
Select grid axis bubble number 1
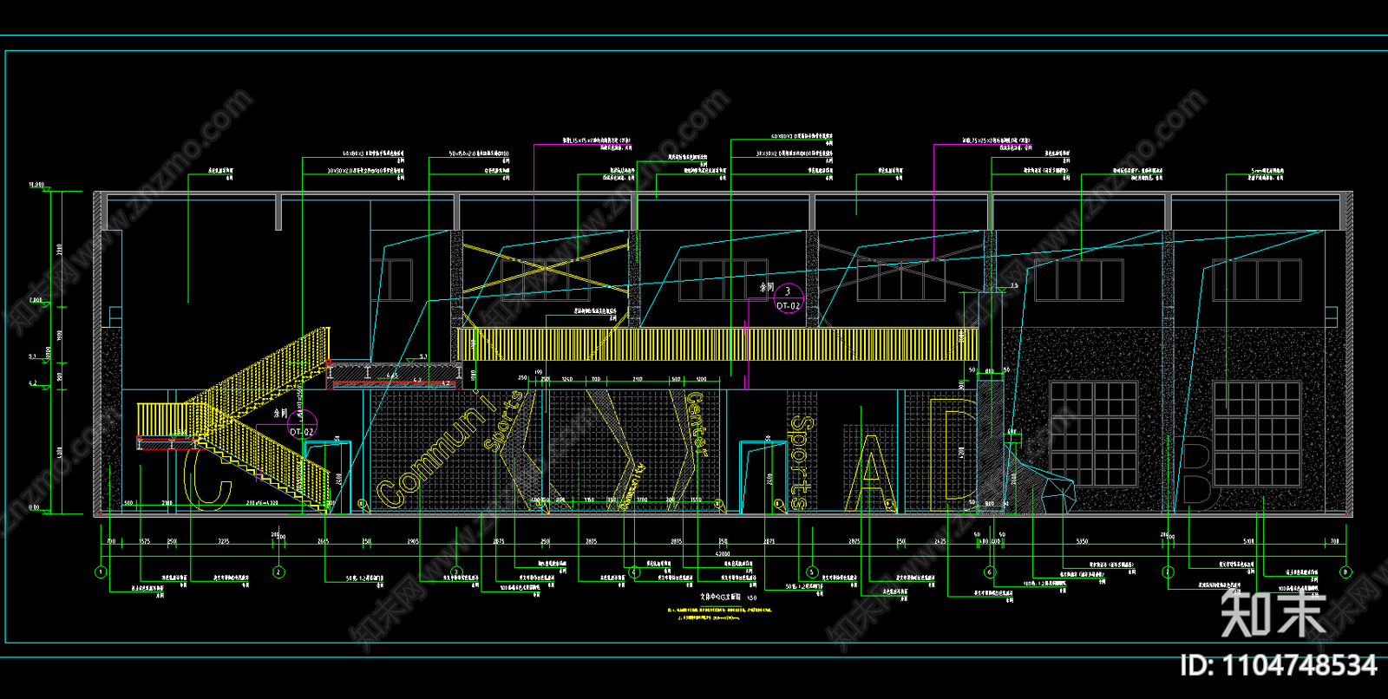[101, 572]
